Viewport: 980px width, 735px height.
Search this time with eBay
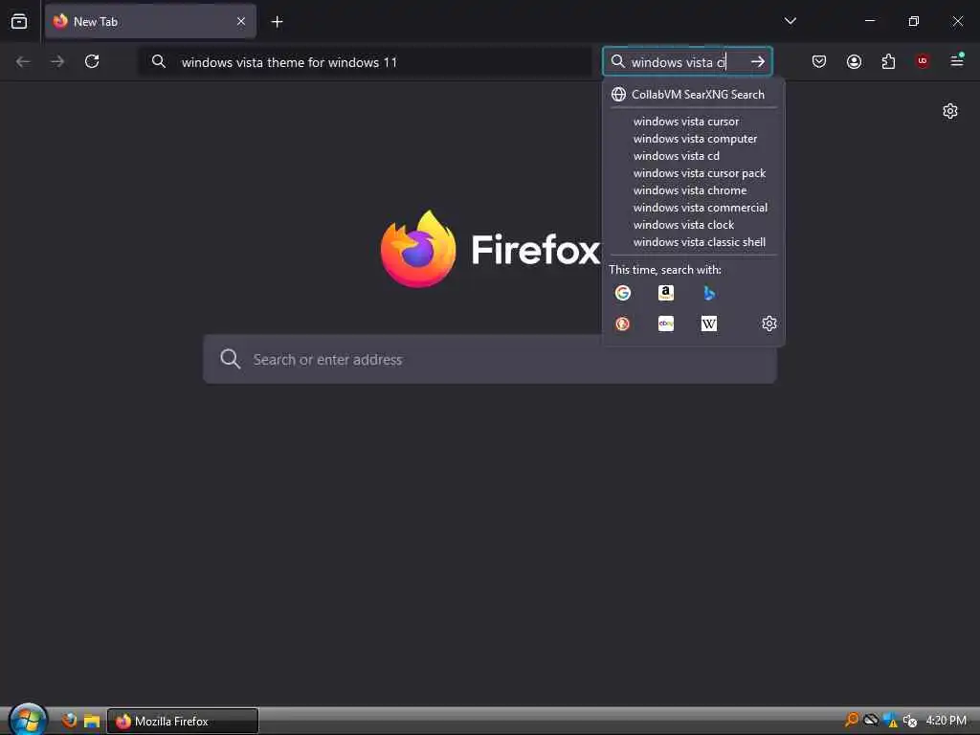(x=666, y=323)
